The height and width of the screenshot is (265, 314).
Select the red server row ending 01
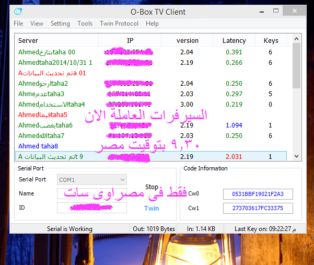click(x=151, y=73)
